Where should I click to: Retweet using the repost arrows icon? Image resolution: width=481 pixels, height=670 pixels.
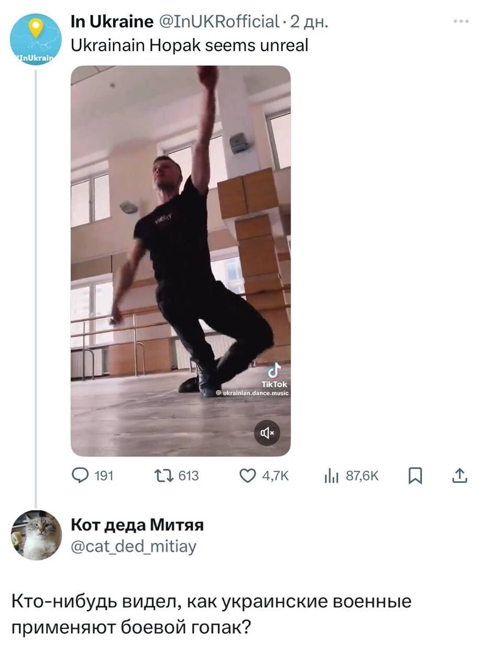[x=164, y=475]
